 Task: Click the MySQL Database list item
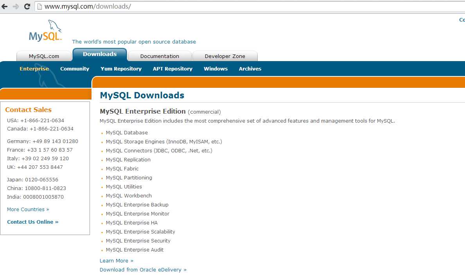coord(127,133)
